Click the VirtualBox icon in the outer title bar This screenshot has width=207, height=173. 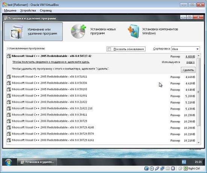(5, 5)
